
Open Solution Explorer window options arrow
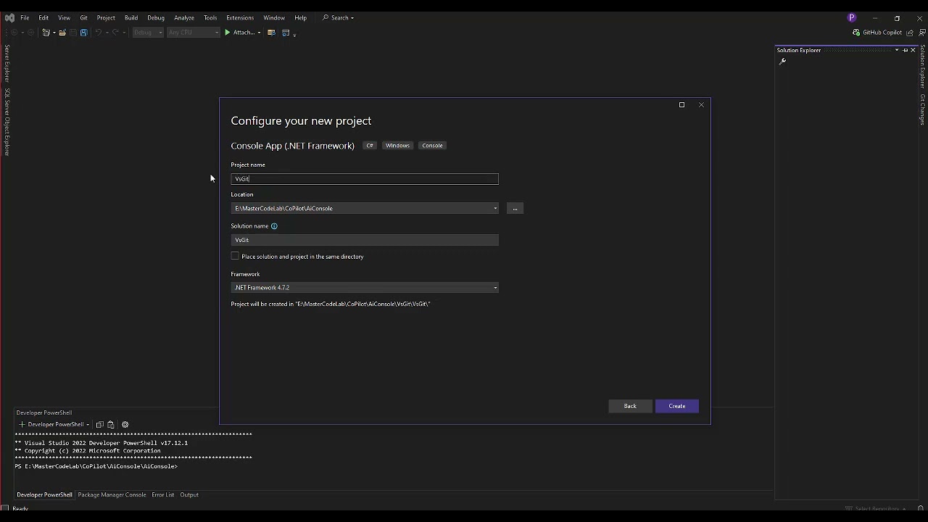click(x=897, y=50)
